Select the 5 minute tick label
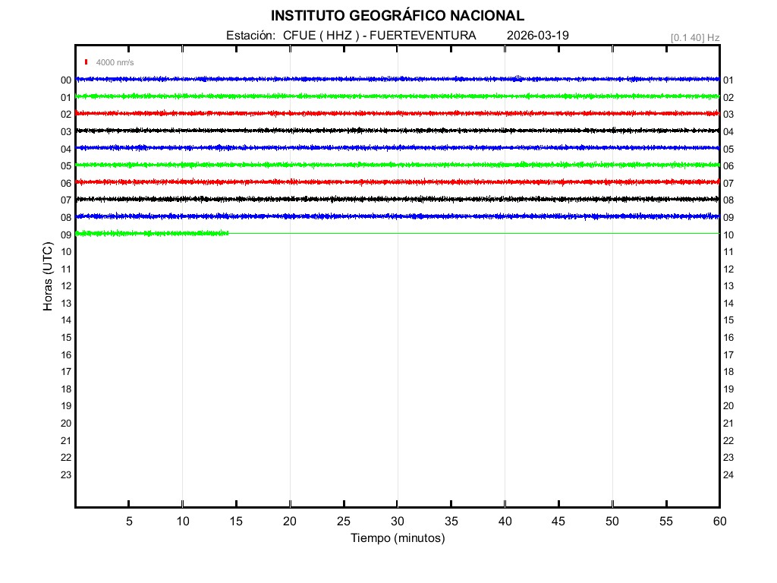Viewport: 777px width, 583px height. click(x=129, y=522)
